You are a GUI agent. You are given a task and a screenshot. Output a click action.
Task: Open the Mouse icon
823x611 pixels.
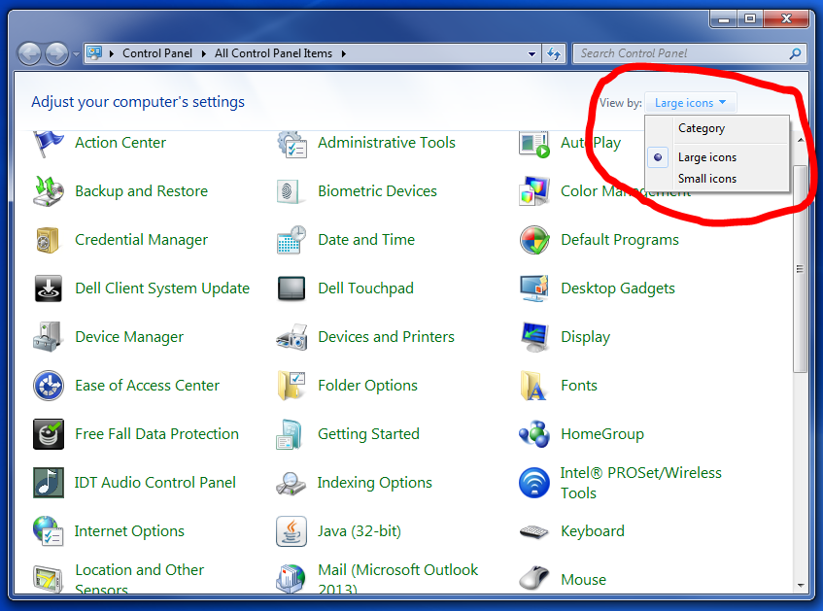(x=533, y=578)
